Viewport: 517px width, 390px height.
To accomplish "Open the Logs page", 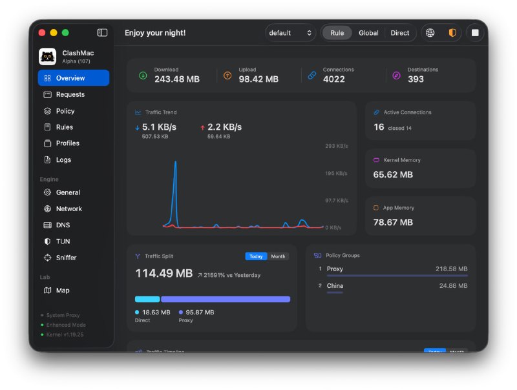I will (x=74, y=159).
